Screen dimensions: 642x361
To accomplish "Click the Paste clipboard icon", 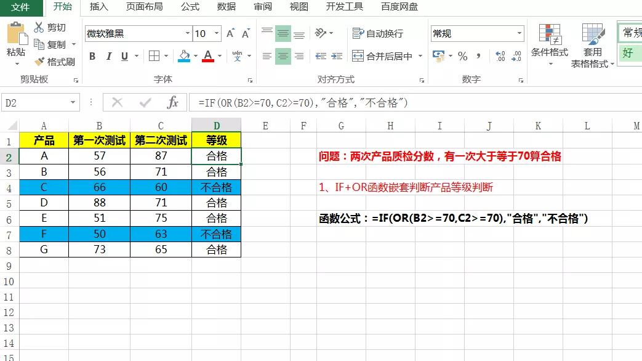I will (x=17, y=34).
